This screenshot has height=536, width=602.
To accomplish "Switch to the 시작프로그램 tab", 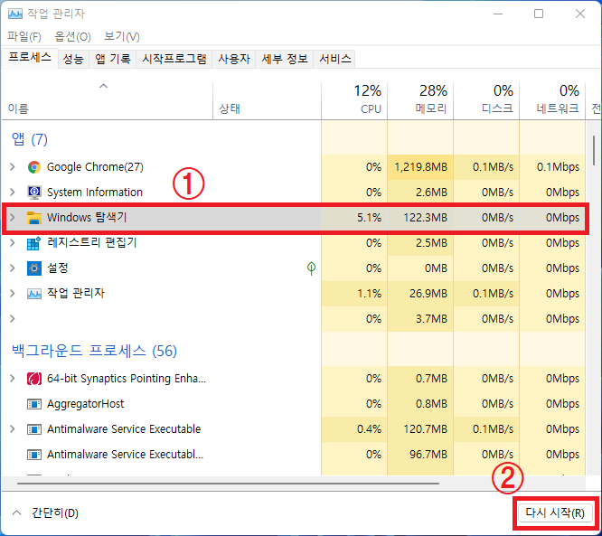I will [x=174, y=59].
